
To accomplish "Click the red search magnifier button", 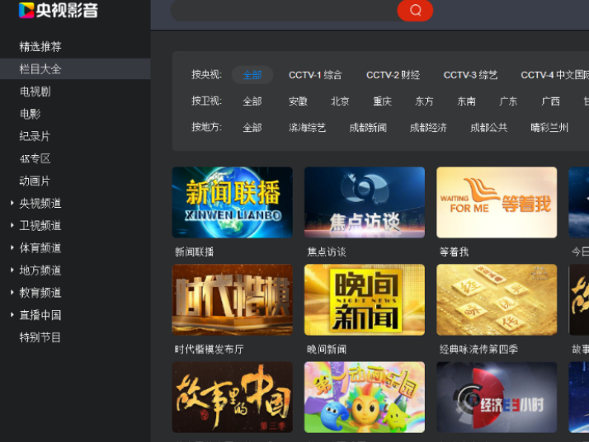I will click(415, 10).
